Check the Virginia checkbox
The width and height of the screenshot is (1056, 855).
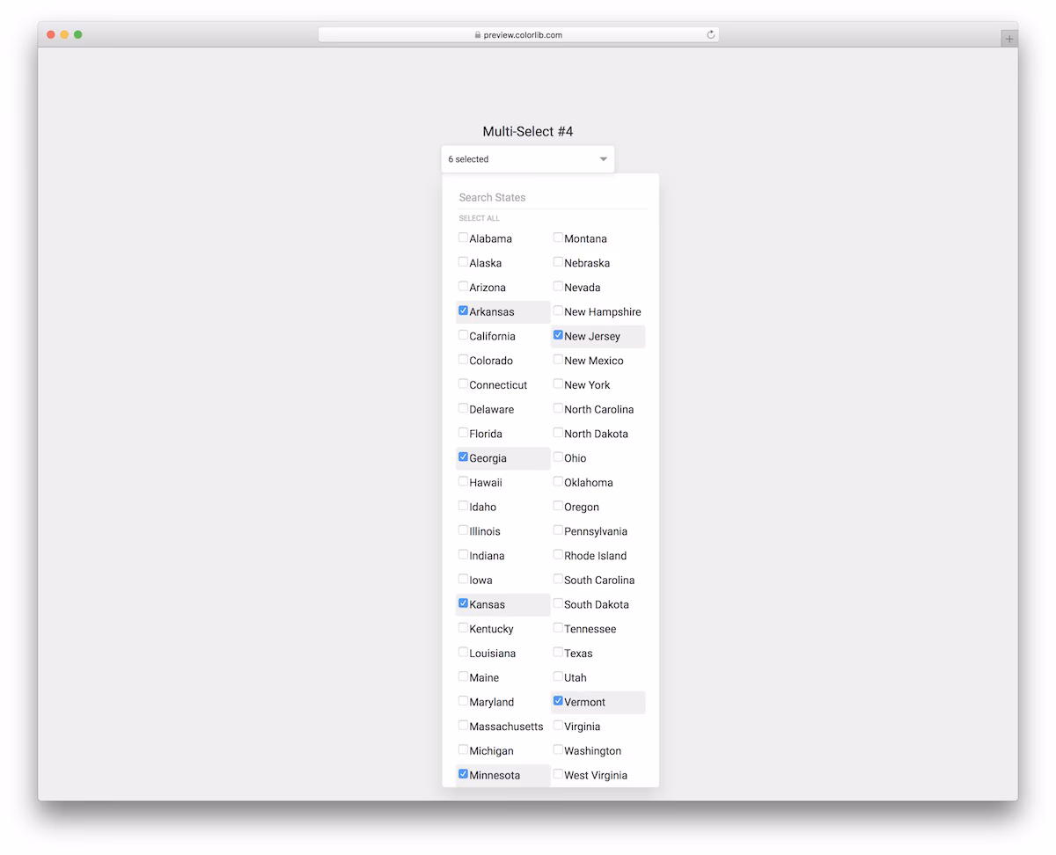coord(558,726)
